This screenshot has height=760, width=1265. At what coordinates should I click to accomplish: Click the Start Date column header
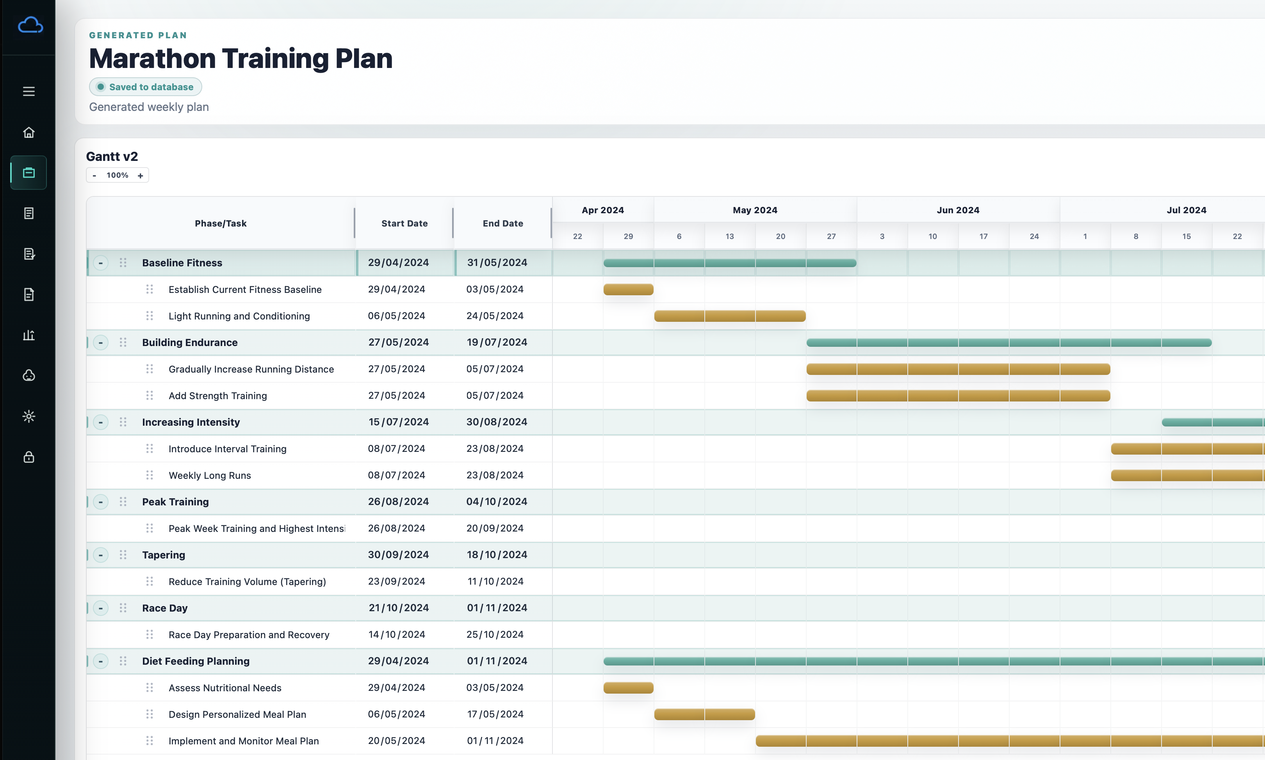point(404,223)
